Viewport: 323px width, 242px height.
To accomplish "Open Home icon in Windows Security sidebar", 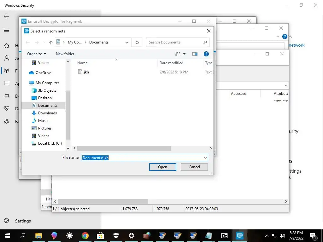I will [x=7, y=45].
